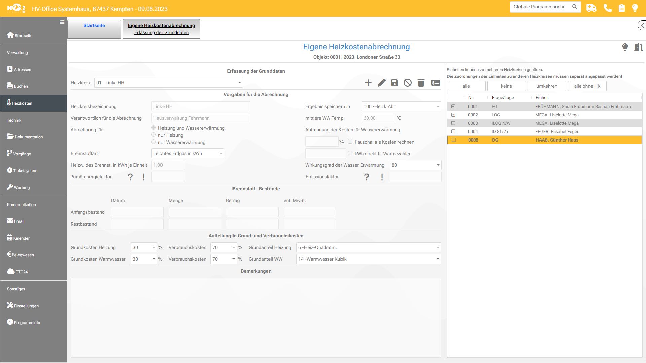
Task: Open 'Grundanteil WW' dropdown
Action: click(369, 259)
